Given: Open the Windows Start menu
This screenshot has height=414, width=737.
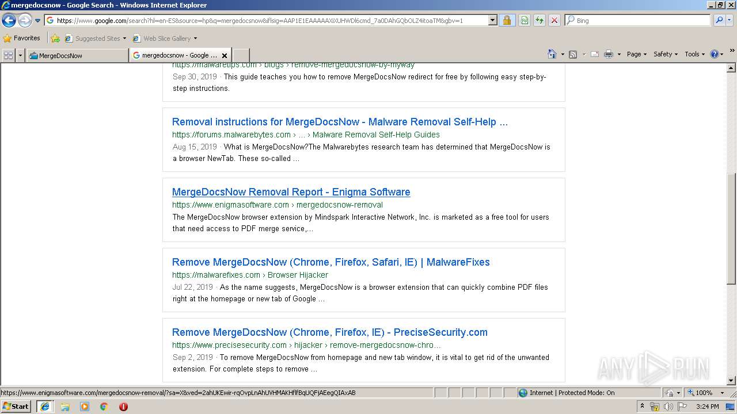Looking at the screenshot, I should 16,407.
